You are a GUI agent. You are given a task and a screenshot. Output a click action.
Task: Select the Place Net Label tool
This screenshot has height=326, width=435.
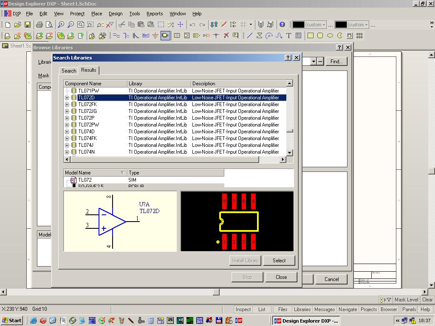coord(145,36)
